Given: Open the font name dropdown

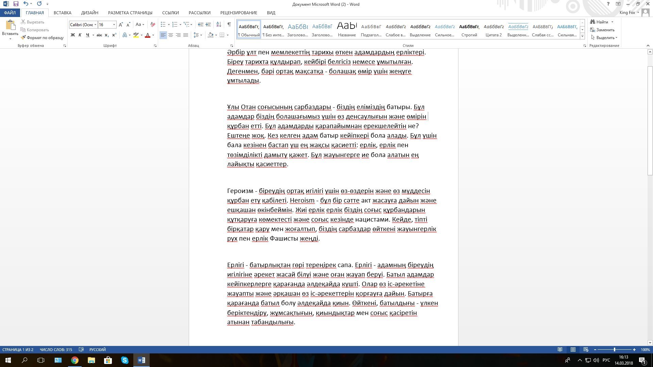Looking at the screenshot, I should point(96,24).
